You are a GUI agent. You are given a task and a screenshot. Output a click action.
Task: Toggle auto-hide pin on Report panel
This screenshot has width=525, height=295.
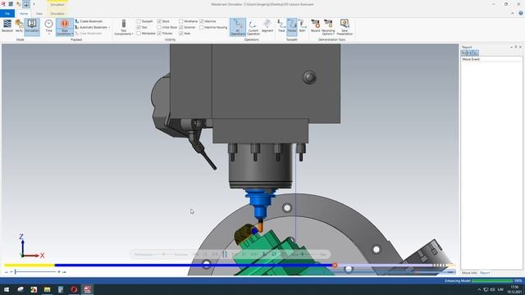(x=516, y=48)
